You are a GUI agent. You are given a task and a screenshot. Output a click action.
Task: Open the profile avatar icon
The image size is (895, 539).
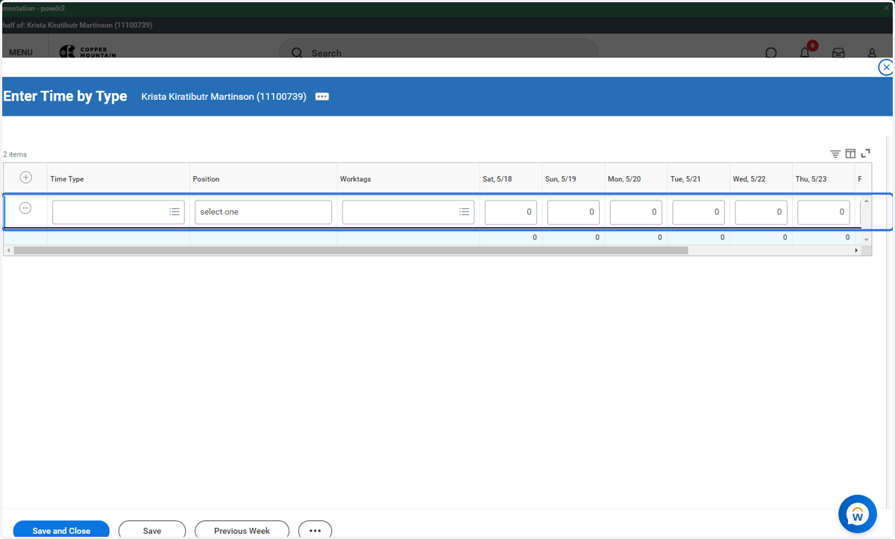click(x=872, y=53)
